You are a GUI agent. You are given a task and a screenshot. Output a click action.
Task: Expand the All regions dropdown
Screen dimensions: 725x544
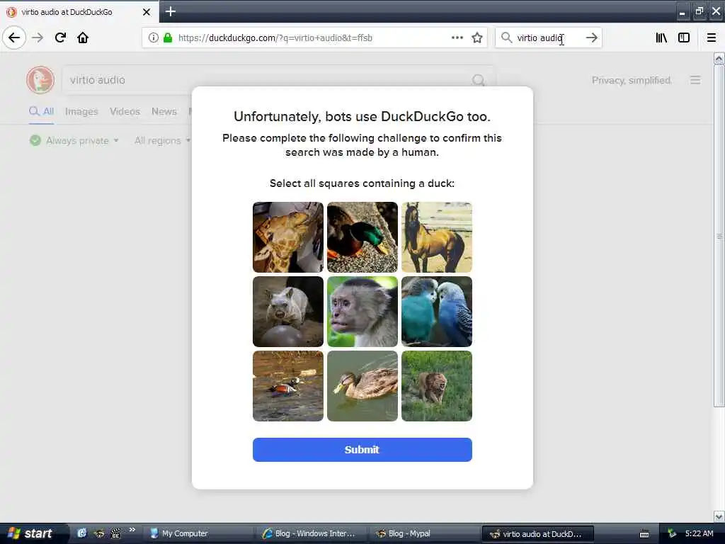click(x=162, y=140)
